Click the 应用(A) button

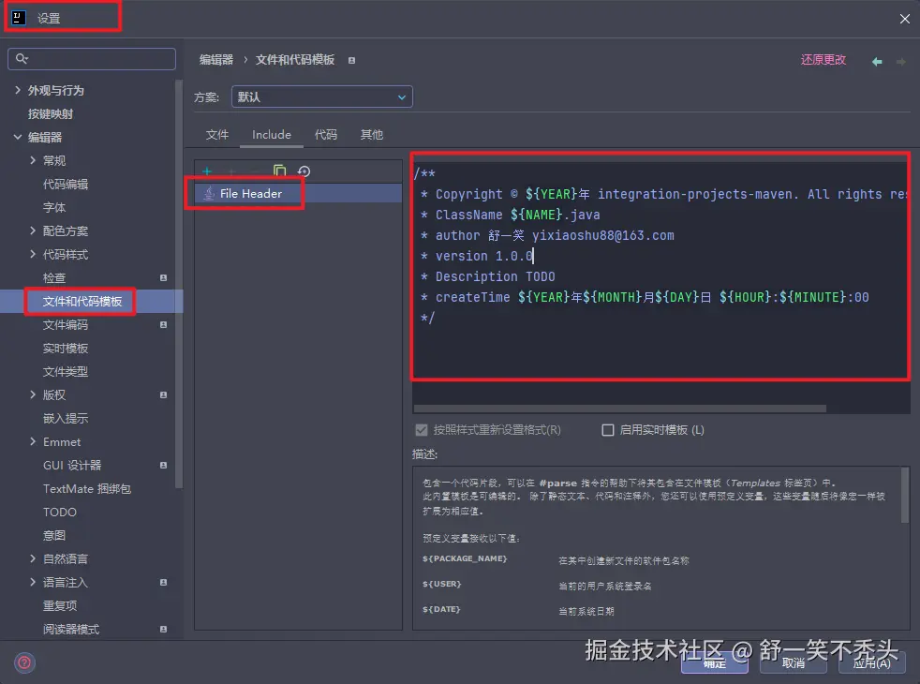tap(871, 662)
